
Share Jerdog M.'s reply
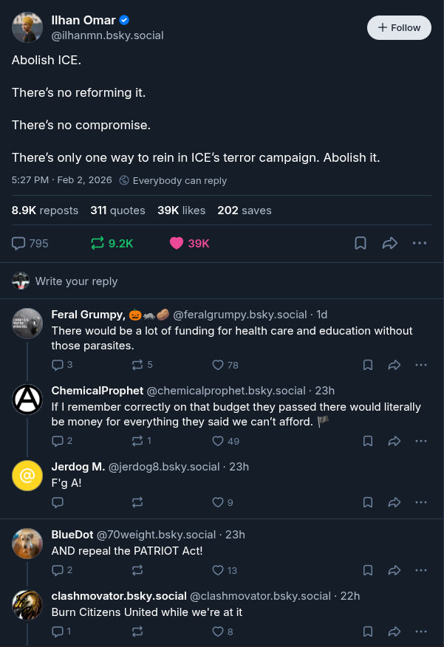[395, 502]
